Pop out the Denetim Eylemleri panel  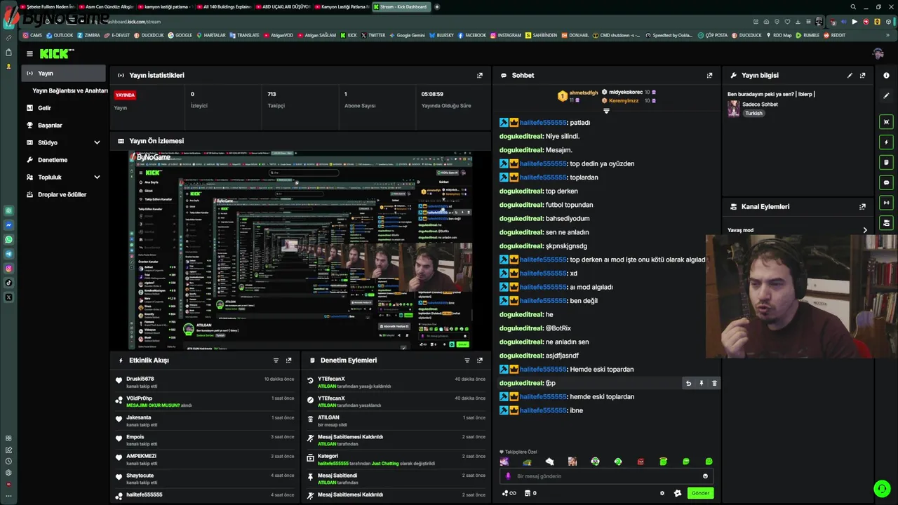480,360
